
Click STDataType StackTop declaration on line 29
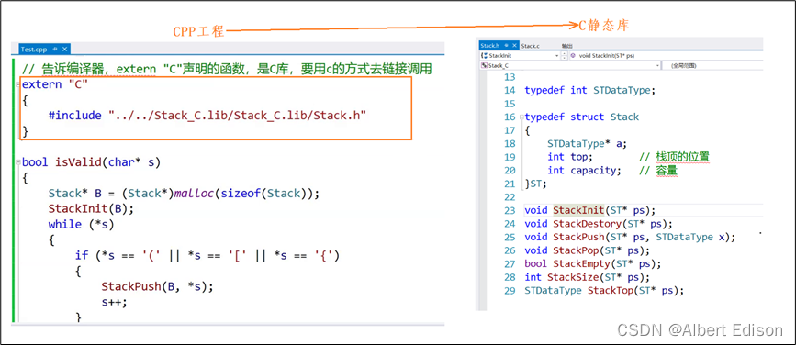tap(604, 291)
